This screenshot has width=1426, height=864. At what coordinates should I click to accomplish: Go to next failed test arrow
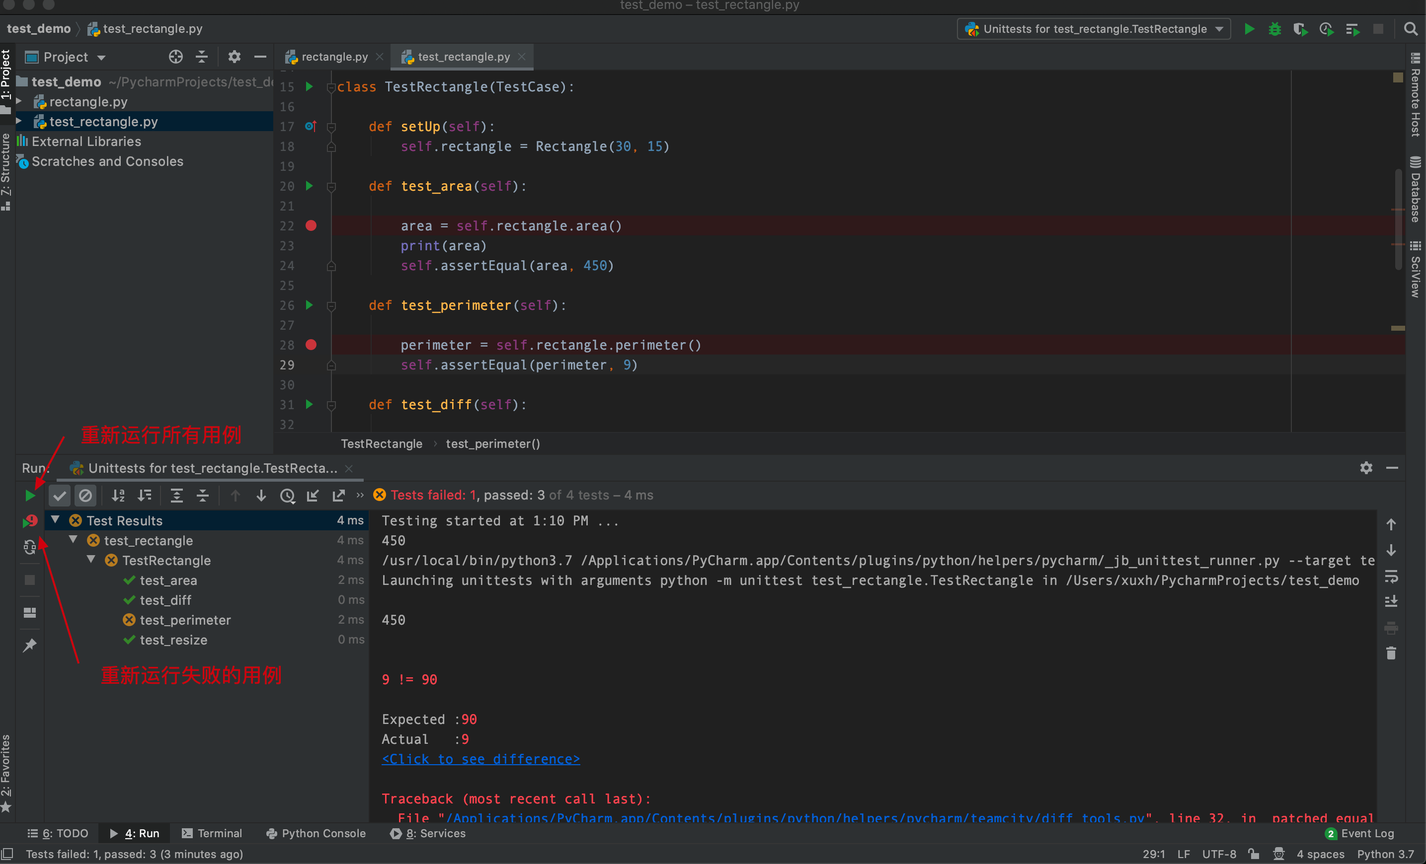coord(261,496)
